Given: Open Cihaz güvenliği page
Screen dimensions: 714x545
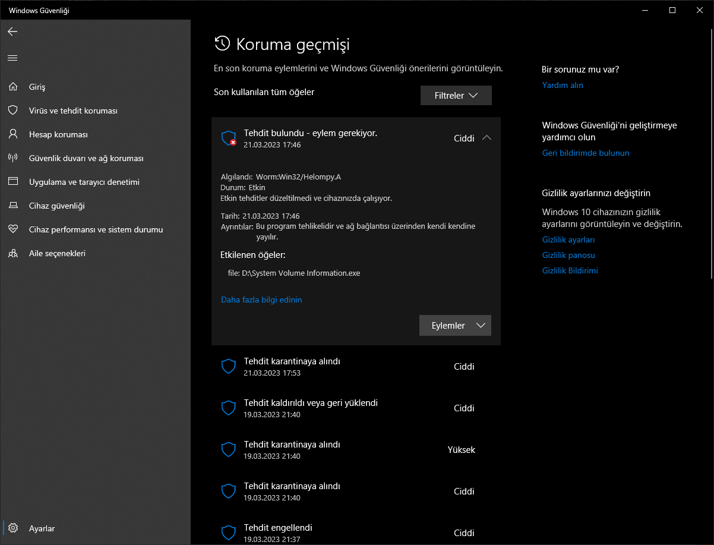Looking at the screenshot, I should click(95, 206).
